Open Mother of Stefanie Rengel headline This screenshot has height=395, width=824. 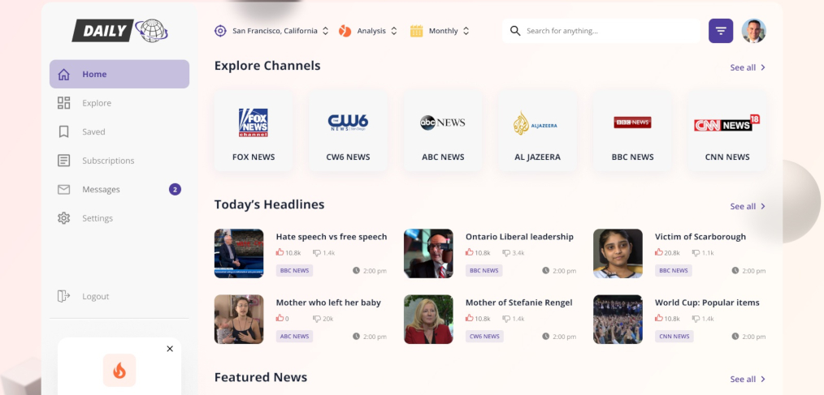(518, 303)
